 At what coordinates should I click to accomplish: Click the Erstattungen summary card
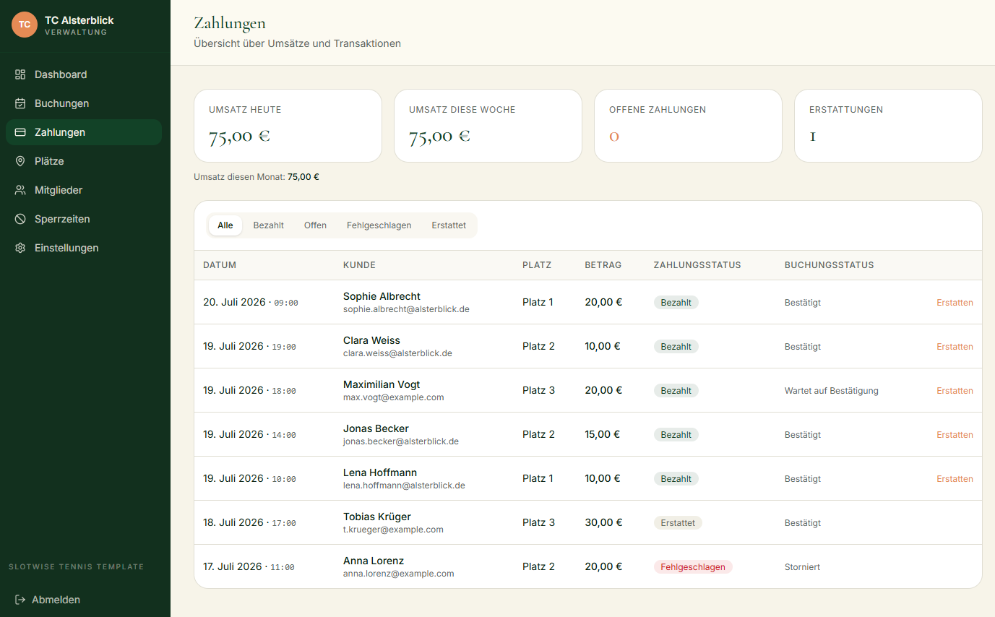(x=888, y=126)
